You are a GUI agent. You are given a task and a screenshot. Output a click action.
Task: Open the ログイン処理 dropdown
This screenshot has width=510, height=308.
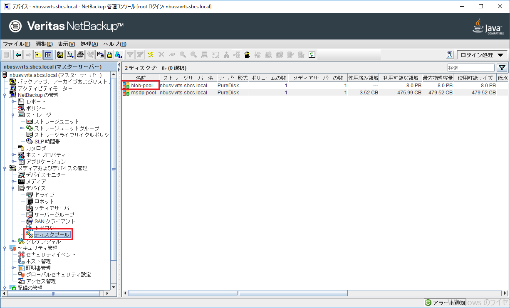tap(482, 55)
